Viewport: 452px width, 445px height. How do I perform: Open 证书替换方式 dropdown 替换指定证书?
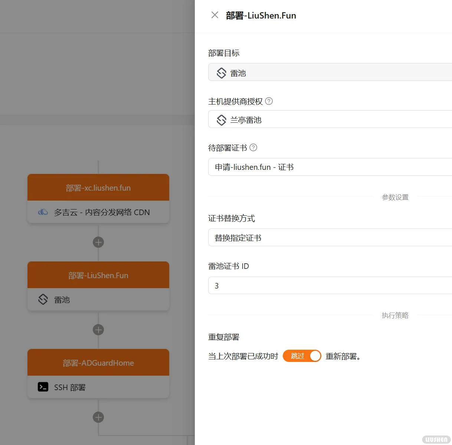point(330,238)
